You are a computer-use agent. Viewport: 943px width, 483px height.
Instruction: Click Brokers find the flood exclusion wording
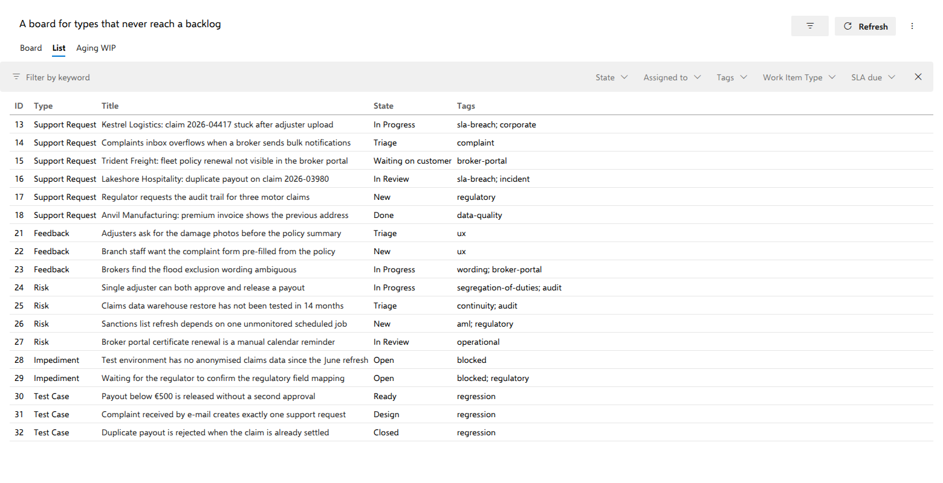point(199,269)
